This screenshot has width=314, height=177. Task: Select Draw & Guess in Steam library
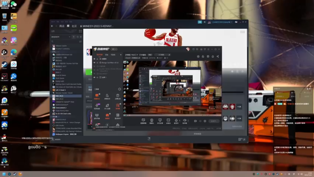(67, 75)
